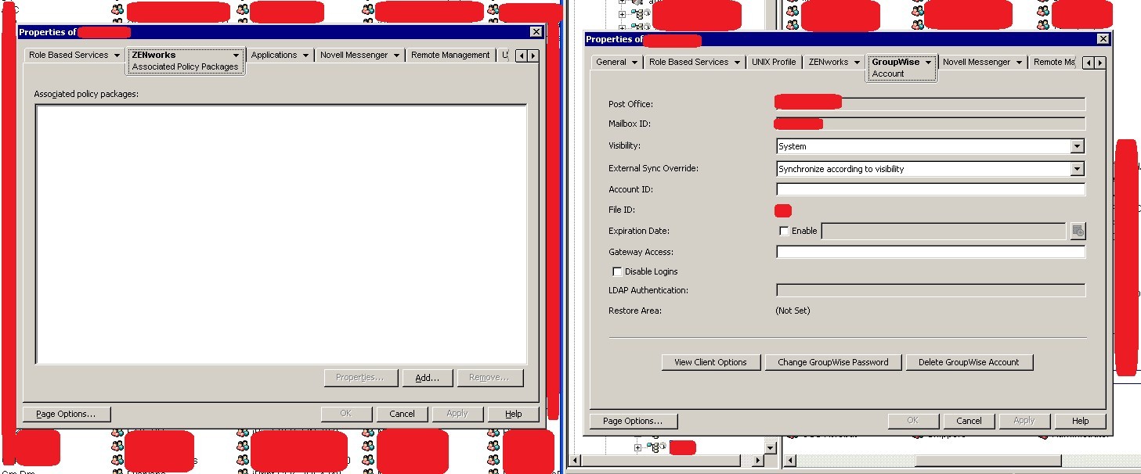1141x474 pixels.
Task: Click the Gateway Access input field
Action: tap(931, 252)
